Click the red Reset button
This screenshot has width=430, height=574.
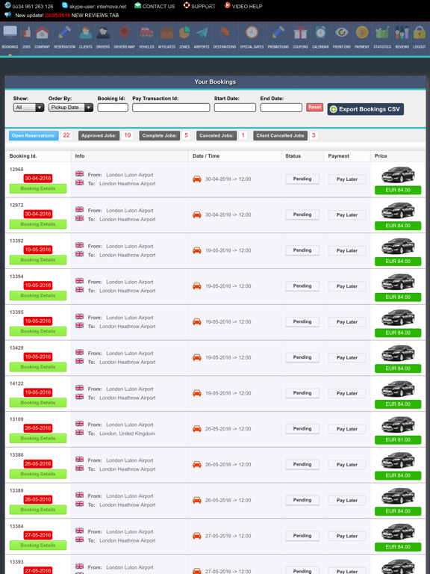tap(314, 108)
